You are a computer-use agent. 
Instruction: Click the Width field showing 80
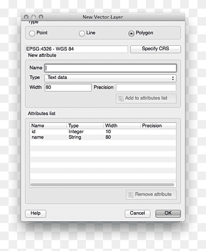click(68, 87)
